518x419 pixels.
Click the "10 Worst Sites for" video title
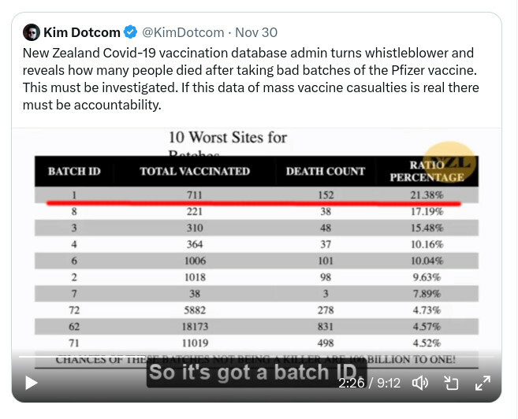(x=227, y=138)
